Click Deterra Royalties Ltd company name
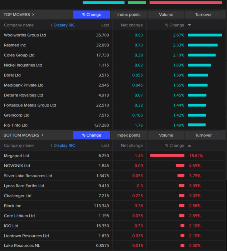The height and width of the screenshot is (251, 227). tap(24, 95)
